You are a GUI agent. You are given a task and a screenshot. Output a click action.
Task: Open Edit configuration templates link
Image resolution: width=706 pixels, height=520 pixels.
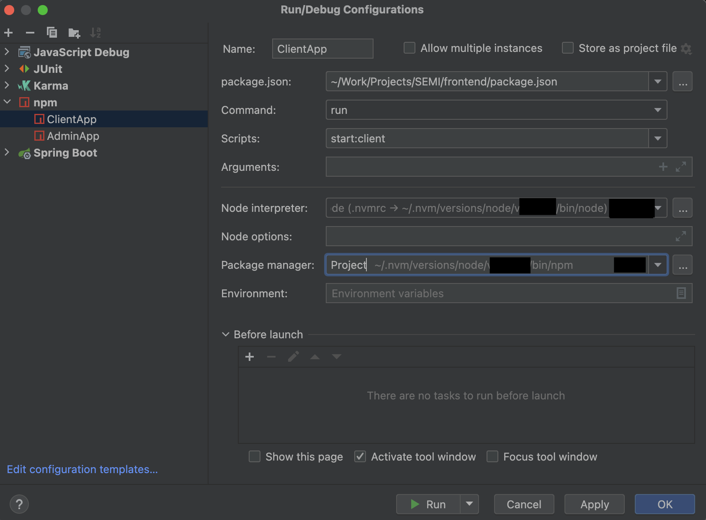tap(82, 469)
